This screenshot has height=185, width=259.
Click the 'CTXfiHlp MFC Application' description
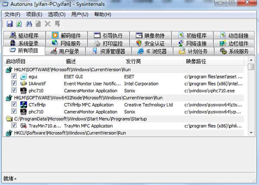88,105
